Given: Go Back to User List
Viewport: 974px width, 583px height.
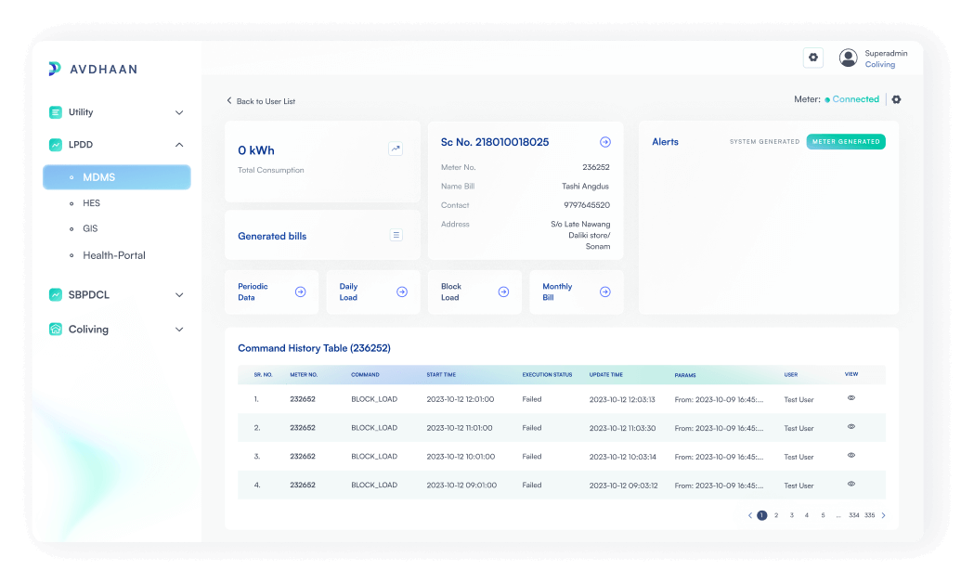Looking at the screenshot, I should (260, 100).
